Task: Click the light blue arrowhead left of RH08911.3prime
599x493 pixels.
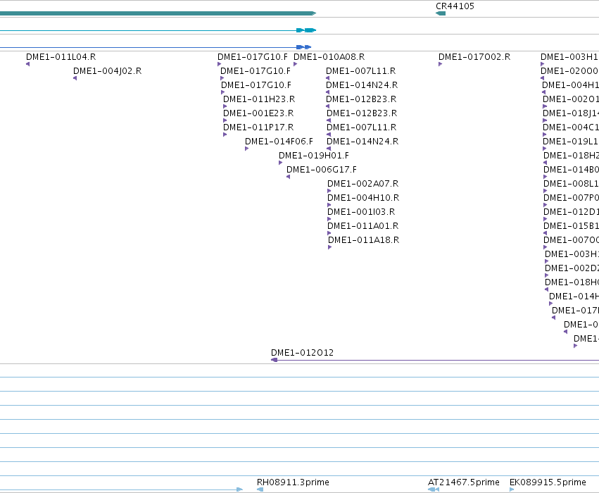Action: tap(239, 489)
